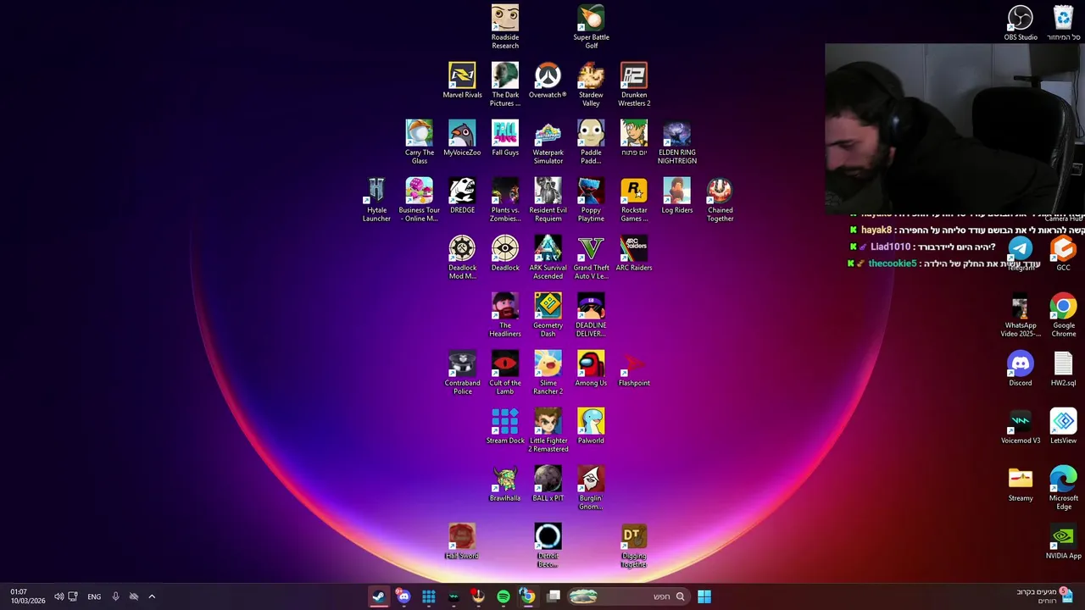Launch the NVIDIA App desktop shortcut
The width and height of the screenshot is (1085, 610).
pos(1063,541)
